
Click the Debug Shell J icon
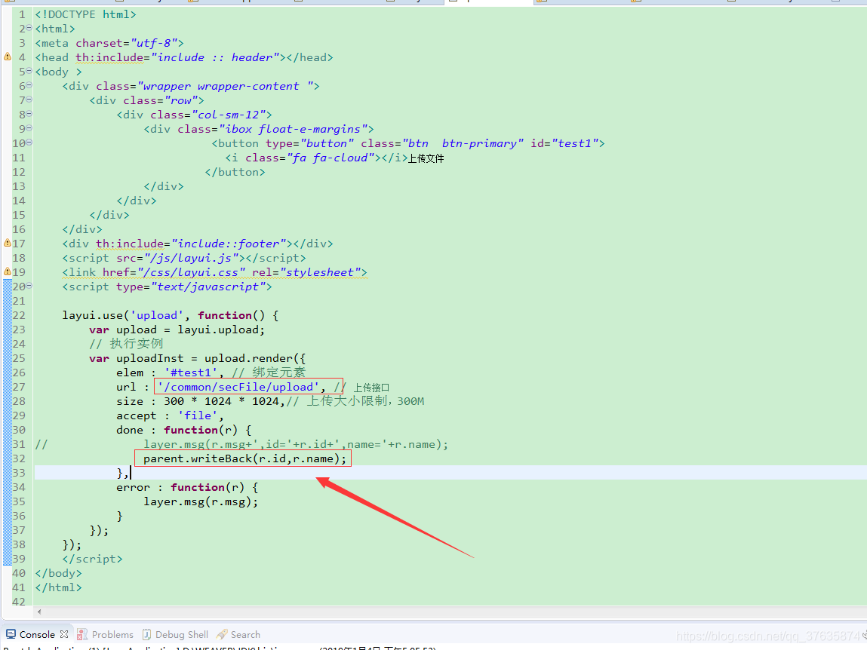[146, 633]
